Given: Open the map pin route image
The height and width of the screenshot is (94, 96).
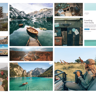Looking at the screenshot, I should pos(4,77).
